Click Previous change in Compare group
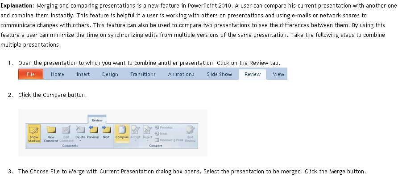 [163, 128]
